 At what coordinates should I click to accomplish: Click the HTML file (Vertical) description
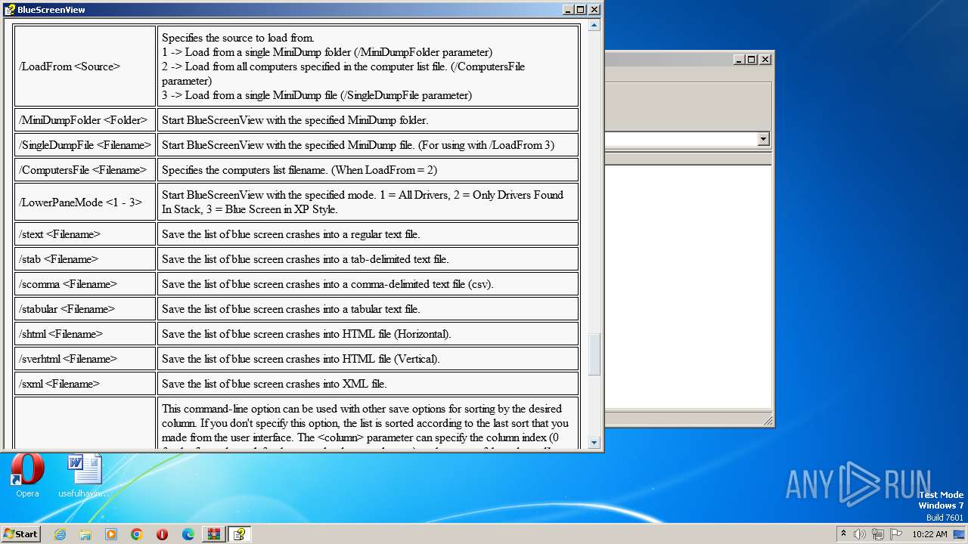[301, 359]
